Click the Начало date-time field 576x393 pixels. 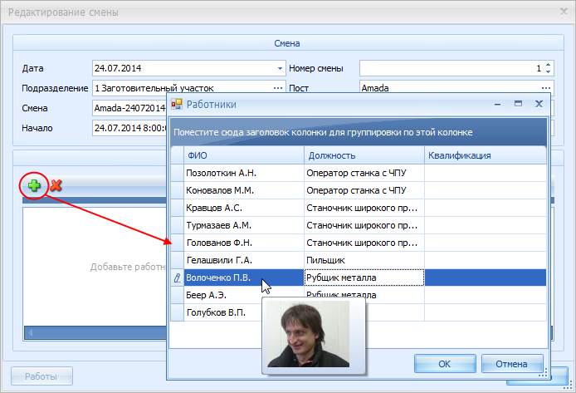pyautogui.click(x=129, y=128)
